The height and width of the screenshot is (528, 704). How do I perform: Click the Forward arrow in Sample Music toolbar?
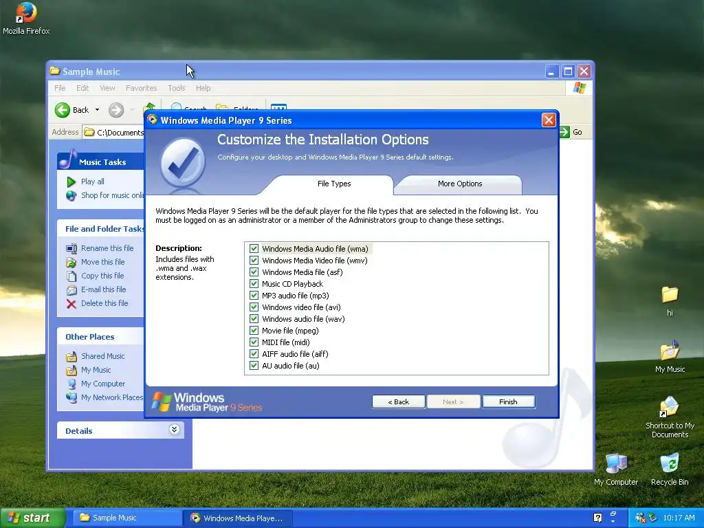[x=115, y=110]
